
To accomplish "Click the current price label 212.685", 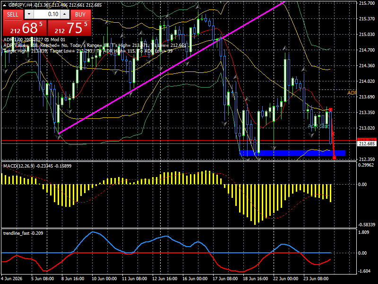I will click(x=367, y=144).
